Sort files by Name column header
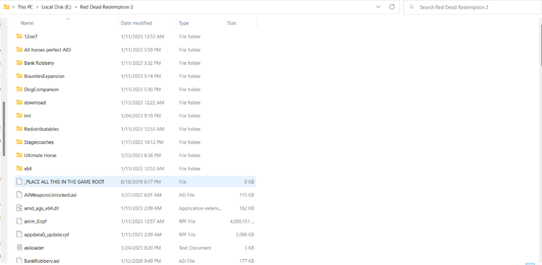The image size is (542, 265). tap(27, 23)
